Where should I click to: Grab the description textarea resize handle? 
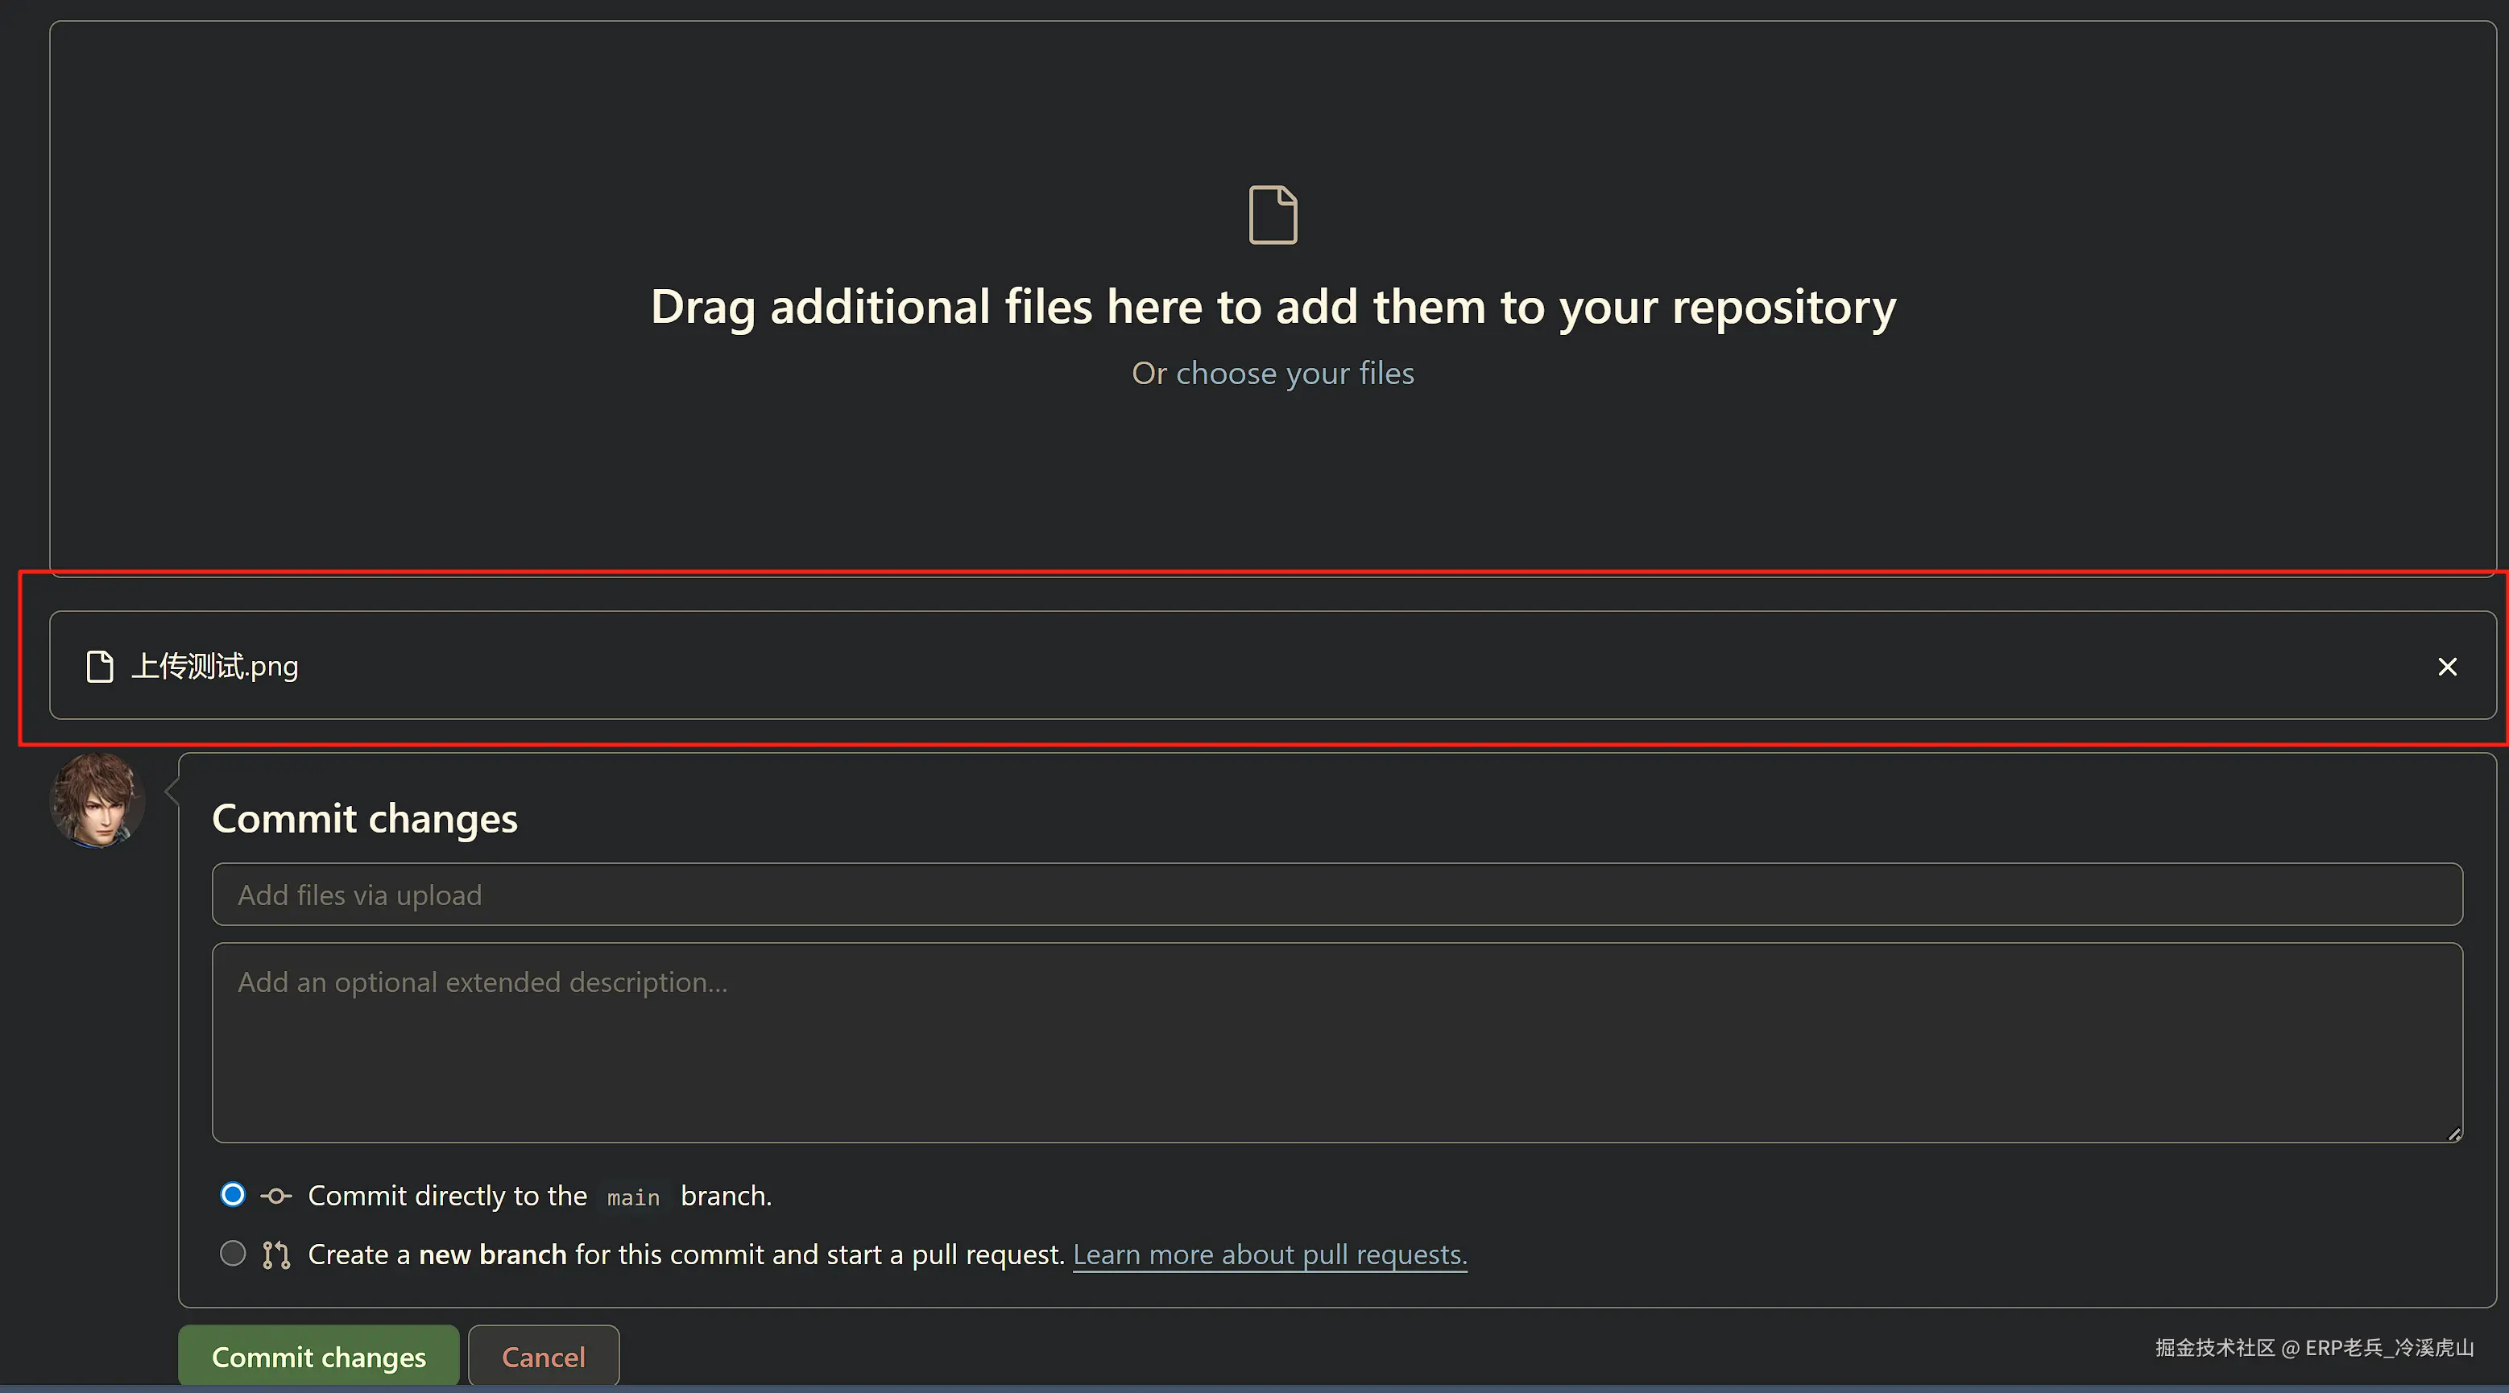2454,1134
